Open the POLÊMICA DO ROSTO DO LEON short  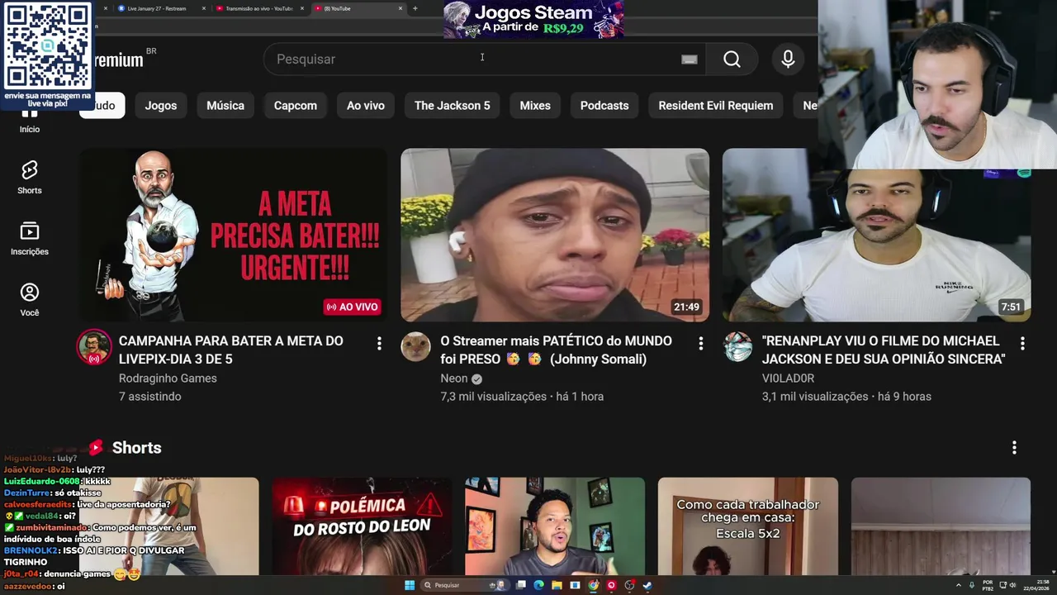coord(362,526)
